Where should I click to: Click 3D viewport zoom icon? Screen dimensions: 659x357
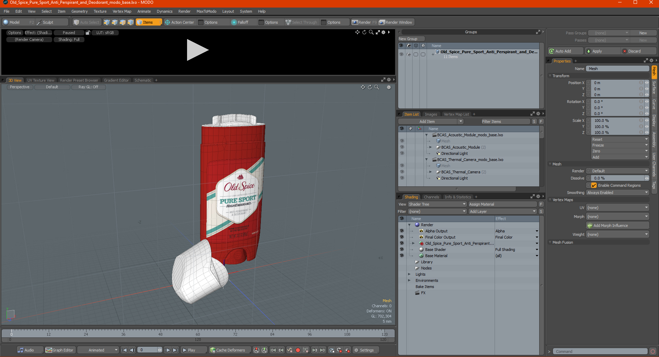coord(377,87)
